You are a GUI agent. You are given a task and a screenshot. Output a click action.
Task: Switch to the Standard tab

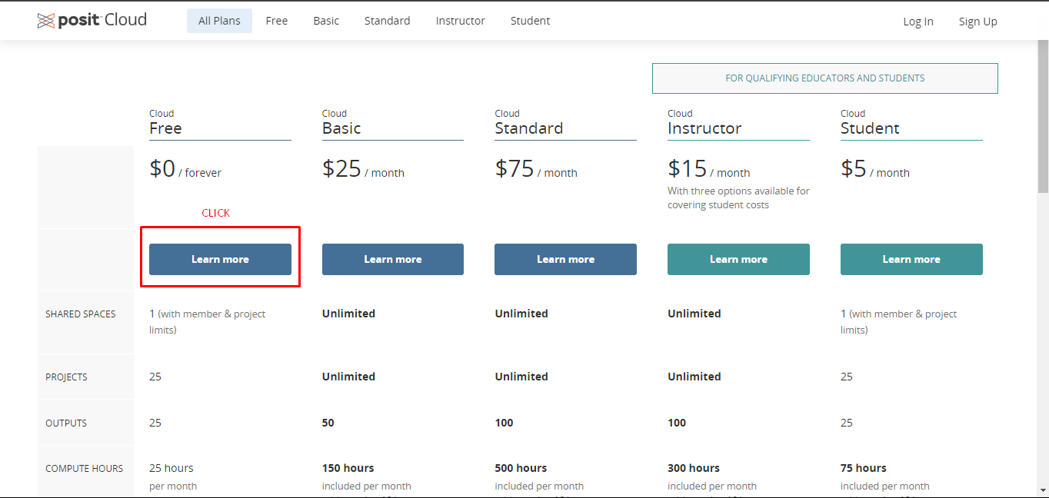point(388,21)
